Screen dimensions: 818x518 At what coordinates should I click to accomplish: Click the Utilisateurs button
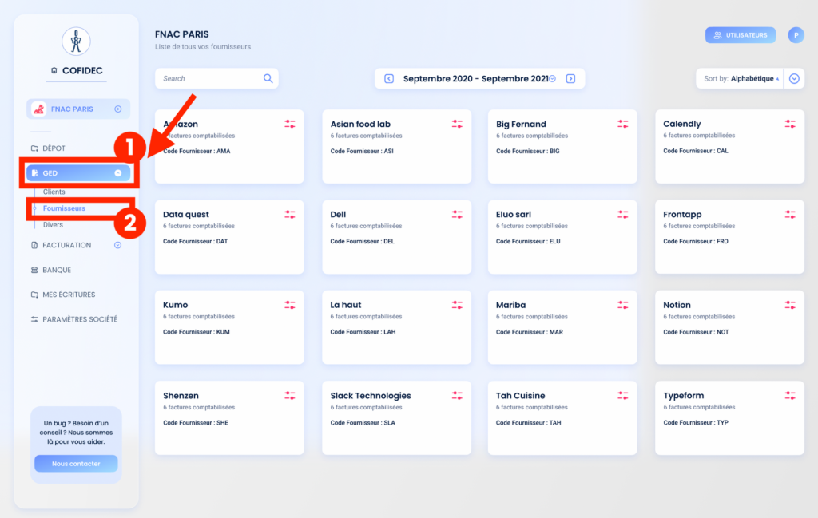pyautogui.click(x=741, y=35)
